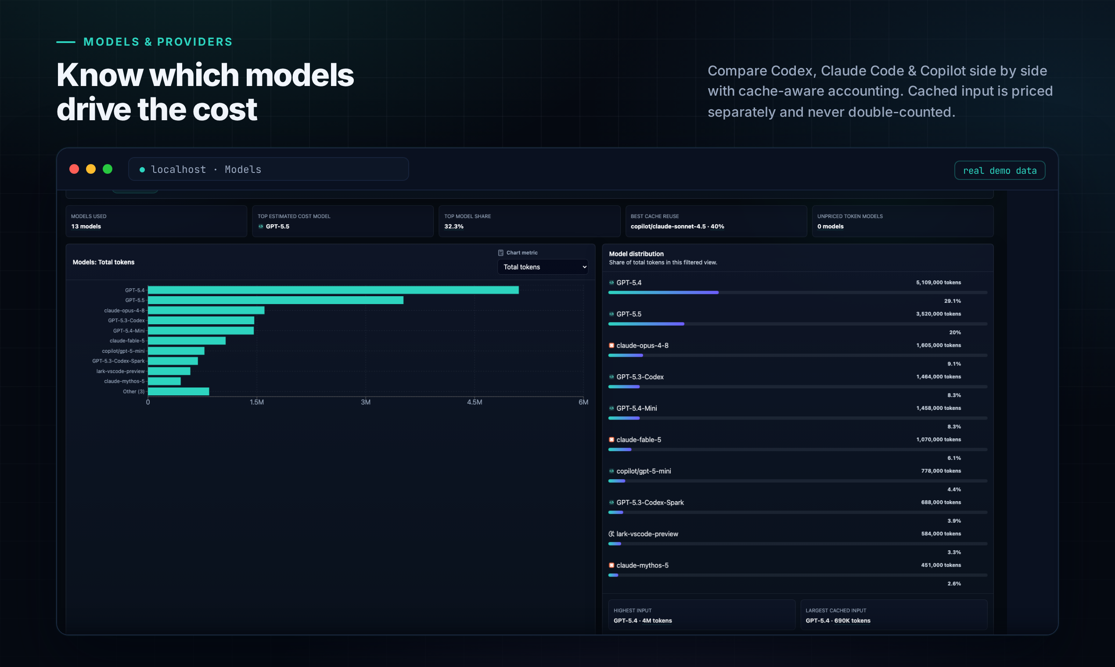The image size is (1115, 667).
Task: Click the GPT-5.3-Codex provider icon
Action: (611, 377)
